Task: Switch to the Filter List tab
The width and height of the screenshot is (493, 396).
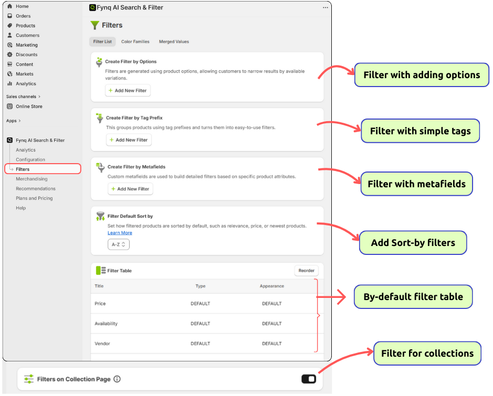Action: tap(102, 41)
